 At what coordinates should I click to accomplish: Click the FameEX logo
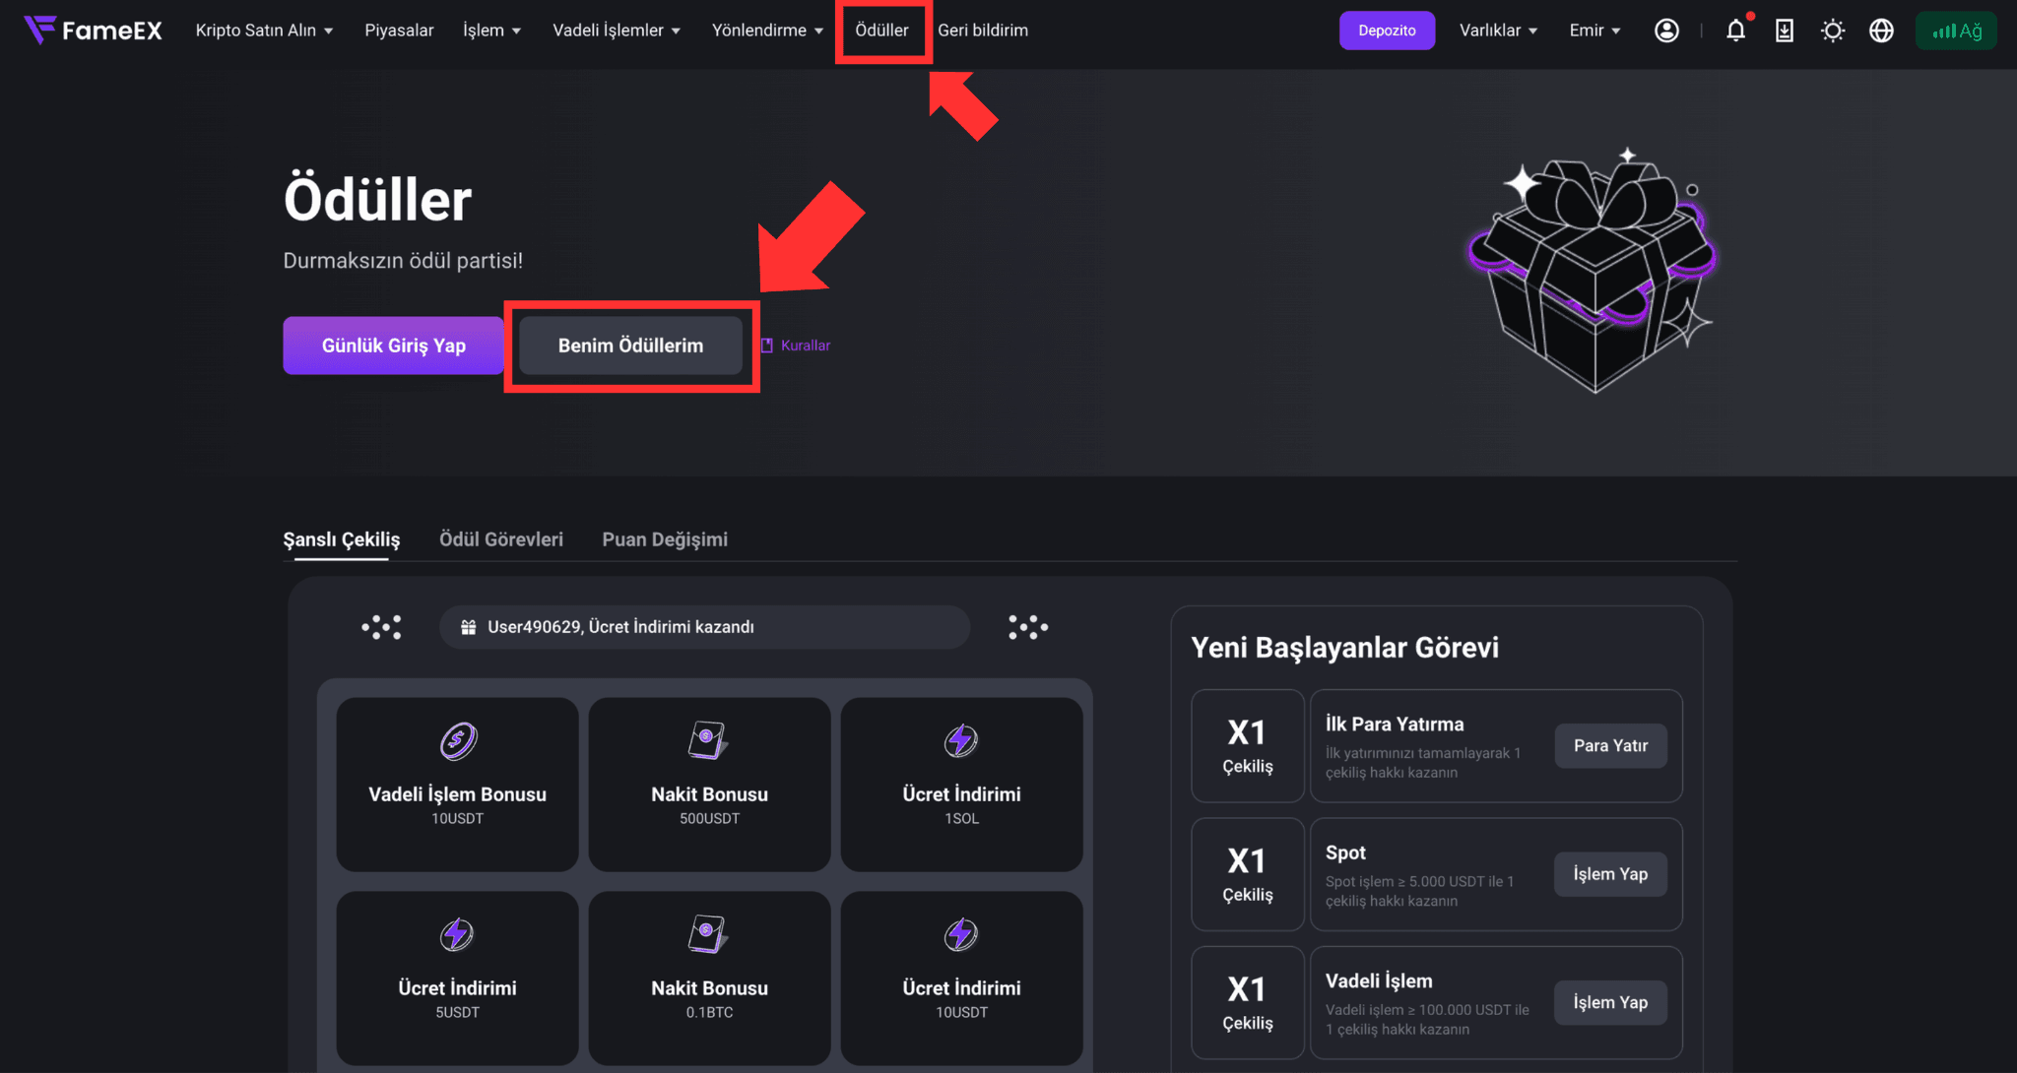[x=93, y=31]
